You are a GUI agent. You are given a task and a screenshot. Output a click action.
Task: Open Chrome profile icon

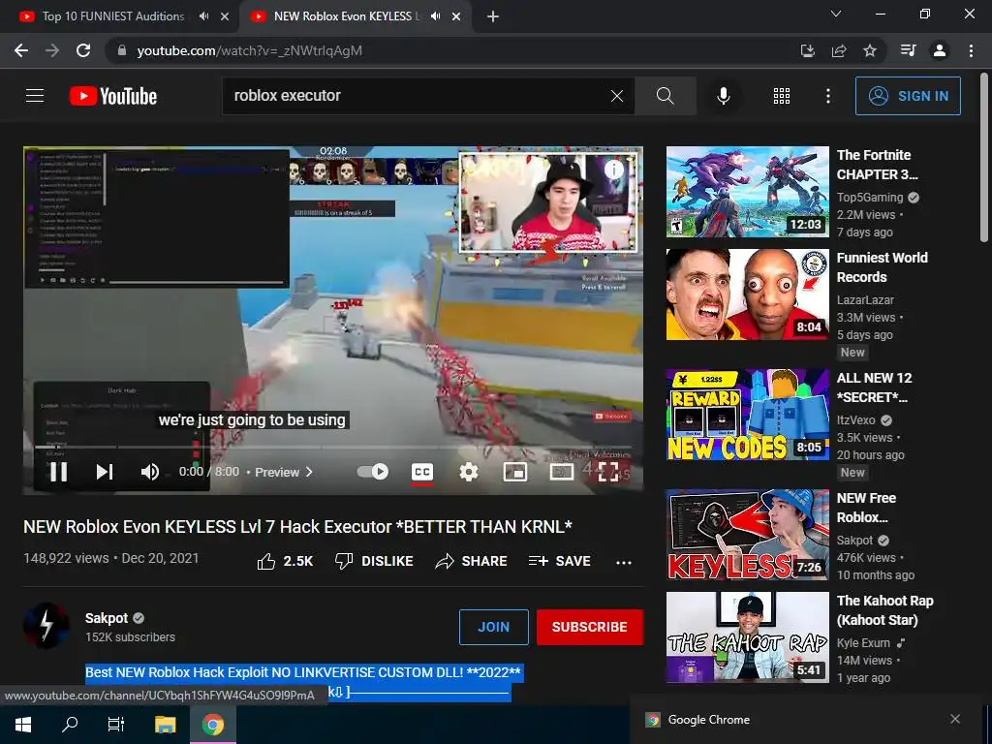940,50
